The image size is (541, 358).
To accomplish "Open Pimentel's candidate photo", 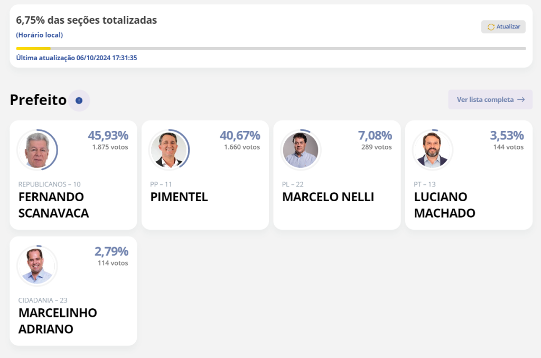I will [169, 149].
